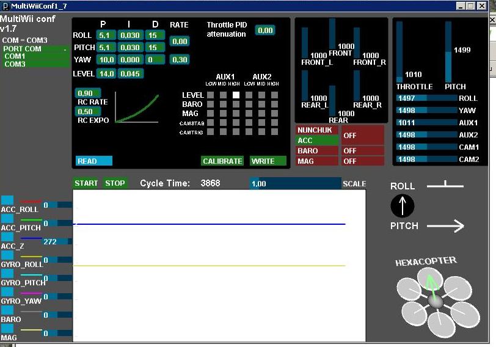Toggle ACC_PITCH graph trace square
This screenshot has height=347, width=496.
pos(7,219)
